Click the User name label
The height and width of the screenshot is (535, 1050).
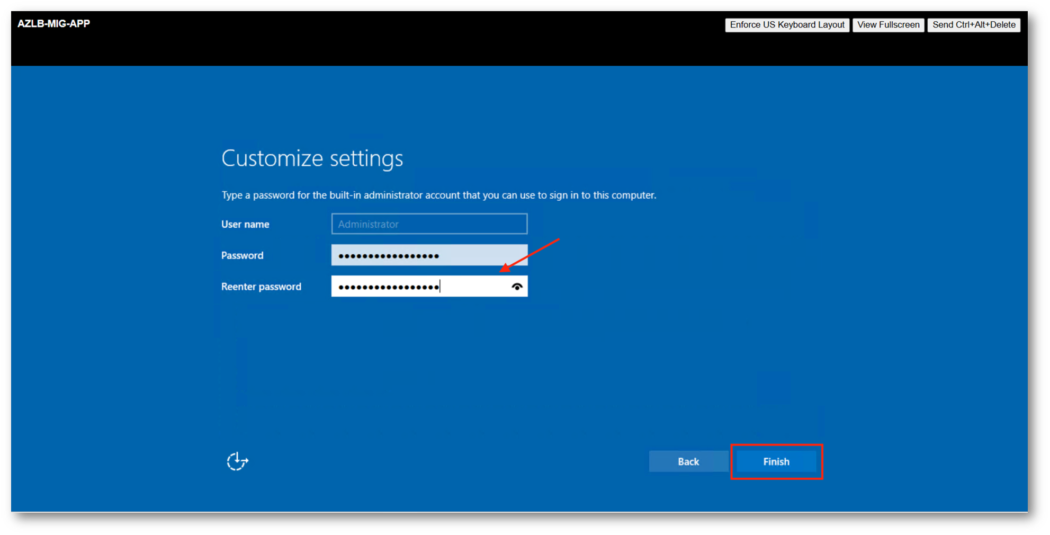pos(245,225)
